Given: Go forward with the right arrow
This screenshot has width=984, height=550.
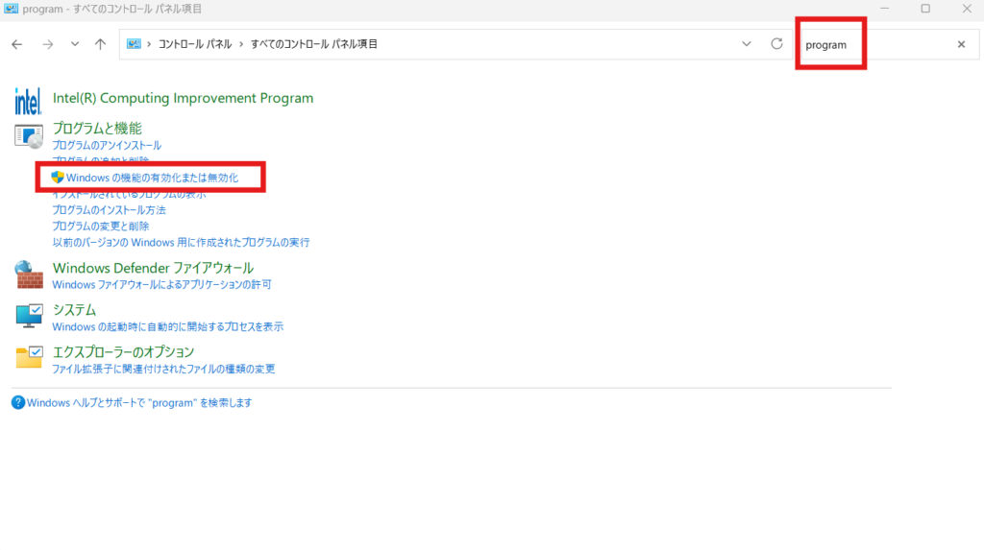Looking at the screenshot, I should [48, 44].
